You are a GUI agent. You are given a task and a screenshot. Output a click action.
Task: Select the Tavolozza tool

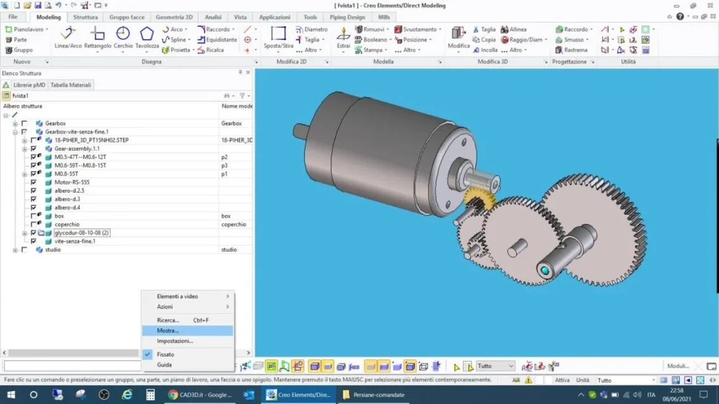(147, 37)
